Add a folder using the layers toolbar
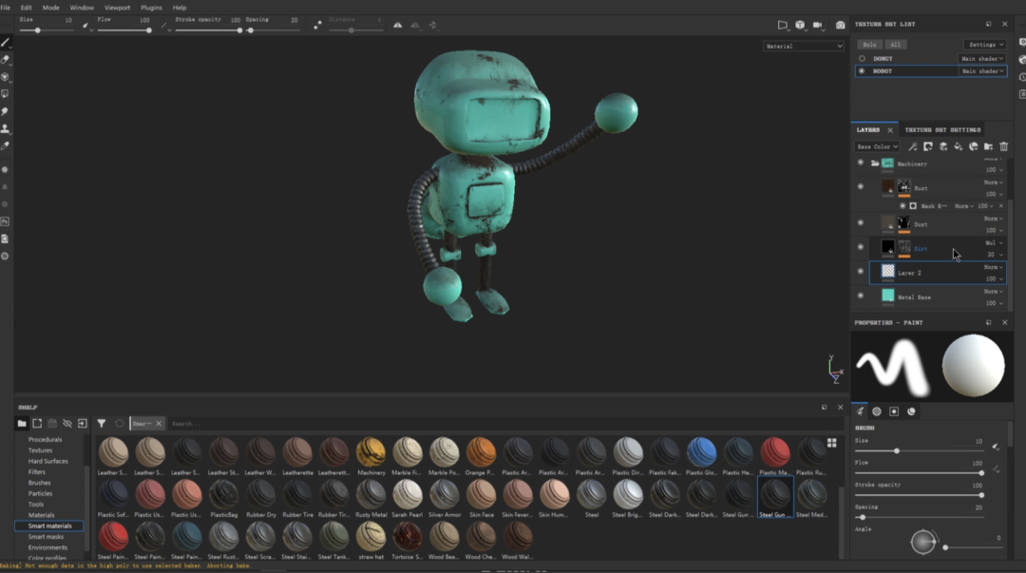The width and height of the screenshot is (1026, 573). (x=988, y=146)
